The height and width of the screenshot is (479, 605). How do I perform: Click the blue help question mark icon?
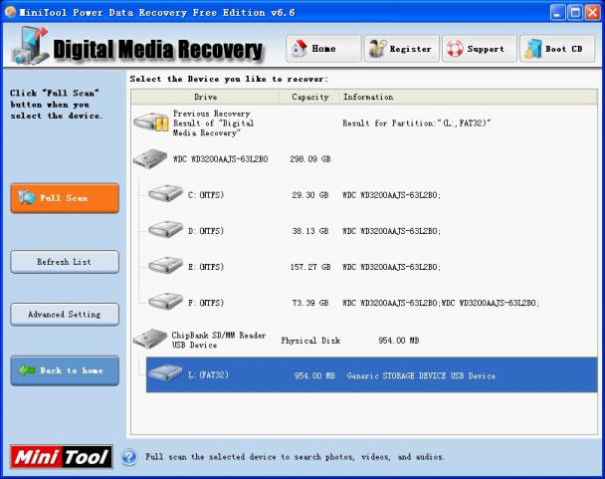[129, 457]
